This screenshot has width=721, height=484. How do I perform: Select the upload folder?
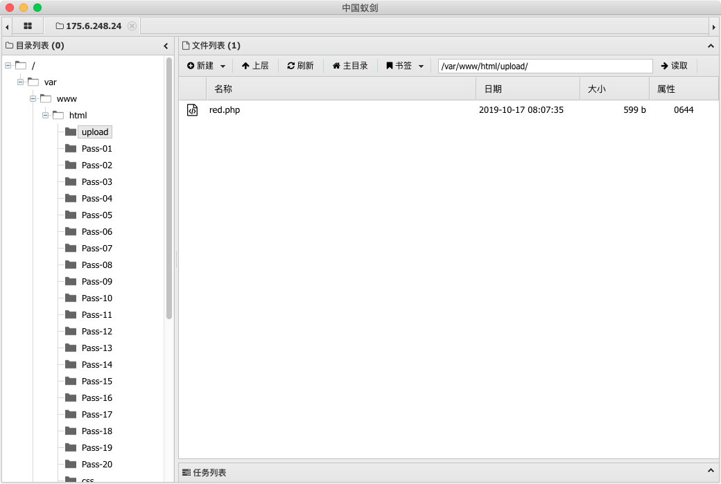coord(95,132)
